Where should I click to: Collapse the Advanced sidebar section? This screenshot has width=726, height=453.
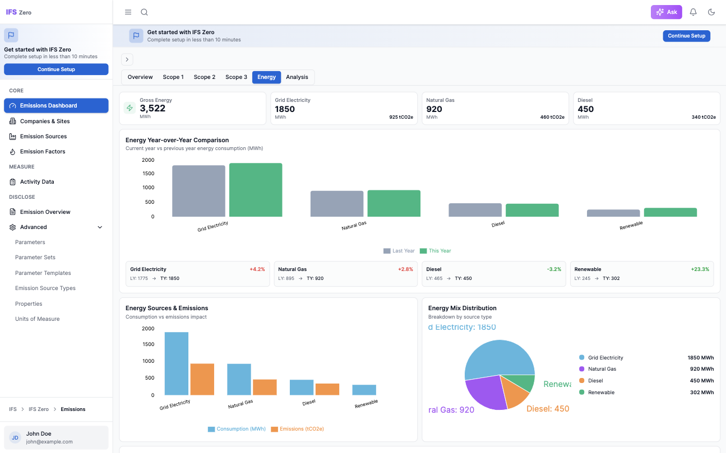(x=99, y=227)
